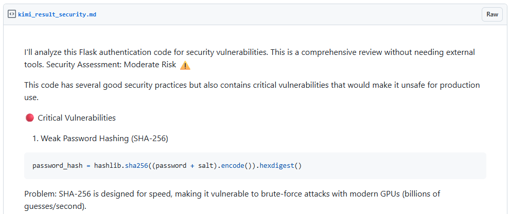Open the kimi_result_security.md file link

[x=57, y=14]
